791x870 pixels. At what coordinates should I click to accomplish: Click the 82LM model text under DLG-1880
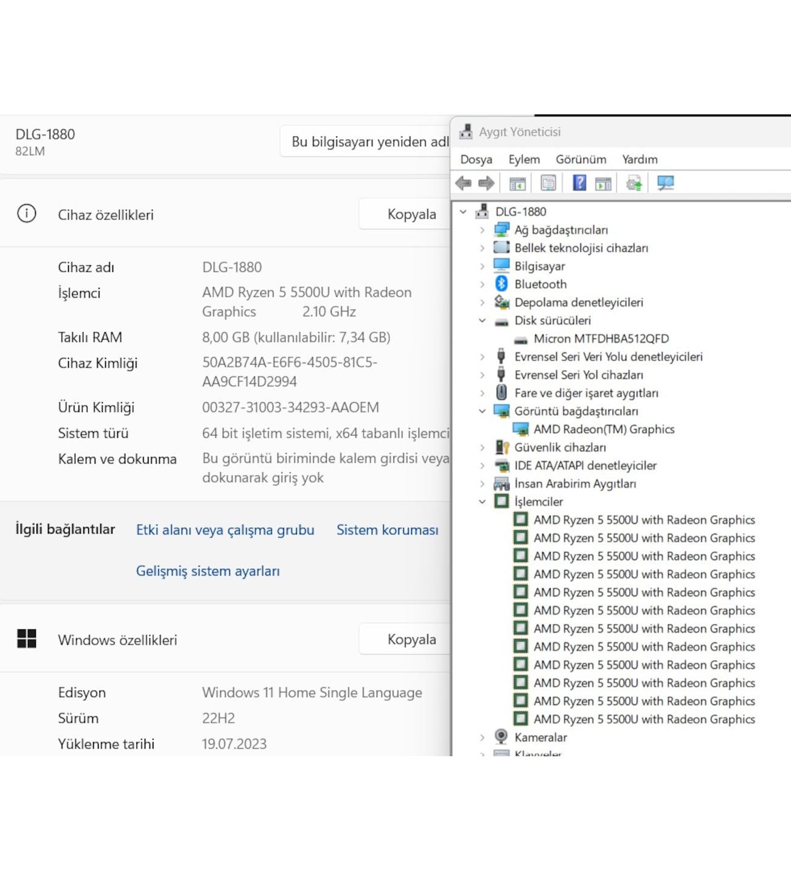30,151
